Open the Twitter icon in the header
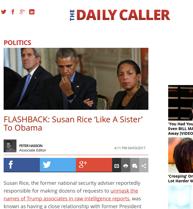 [x=4, y=12]
